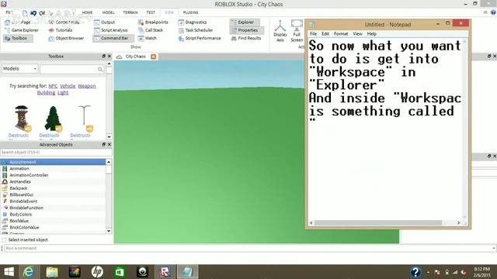Open the TEST ribbon tab
The image size is (497, 279).
151,12
